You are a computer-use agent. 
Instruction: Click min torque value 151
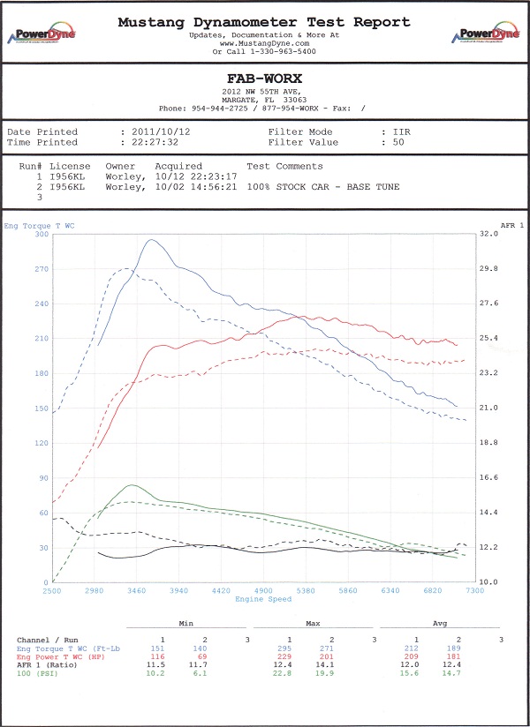(157, 648)
